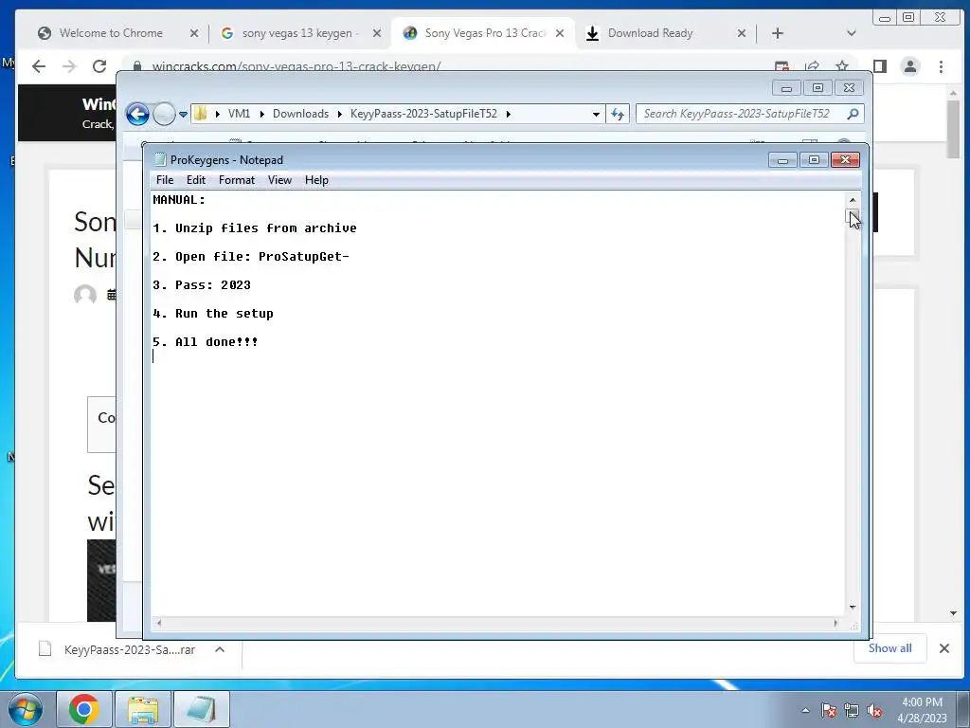Click Notepad title bar icon
970x728 pixels.
pyautogui.click(x=160, y=159)
